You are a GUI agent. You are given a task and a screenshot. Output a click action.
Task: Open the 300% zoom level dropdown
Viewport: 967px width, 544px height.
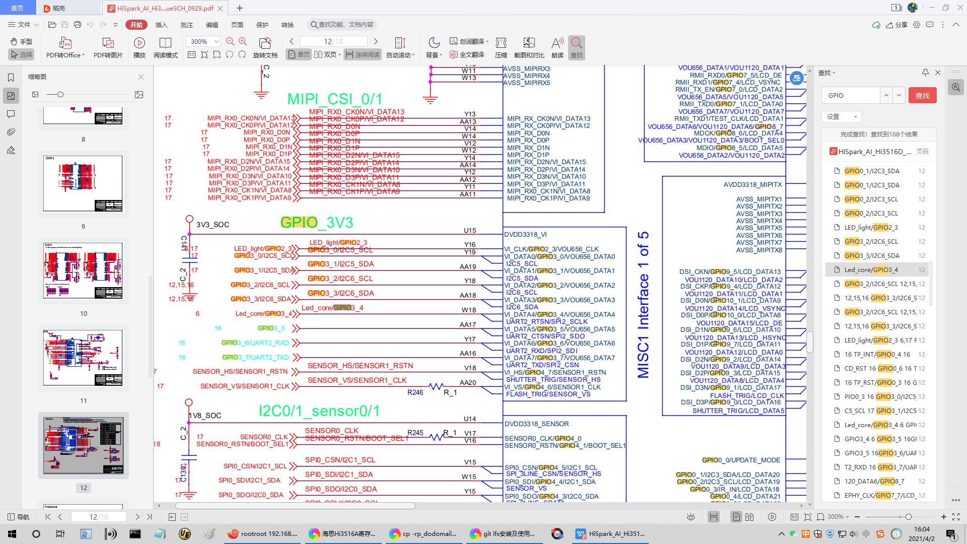[x=217, y=41]
